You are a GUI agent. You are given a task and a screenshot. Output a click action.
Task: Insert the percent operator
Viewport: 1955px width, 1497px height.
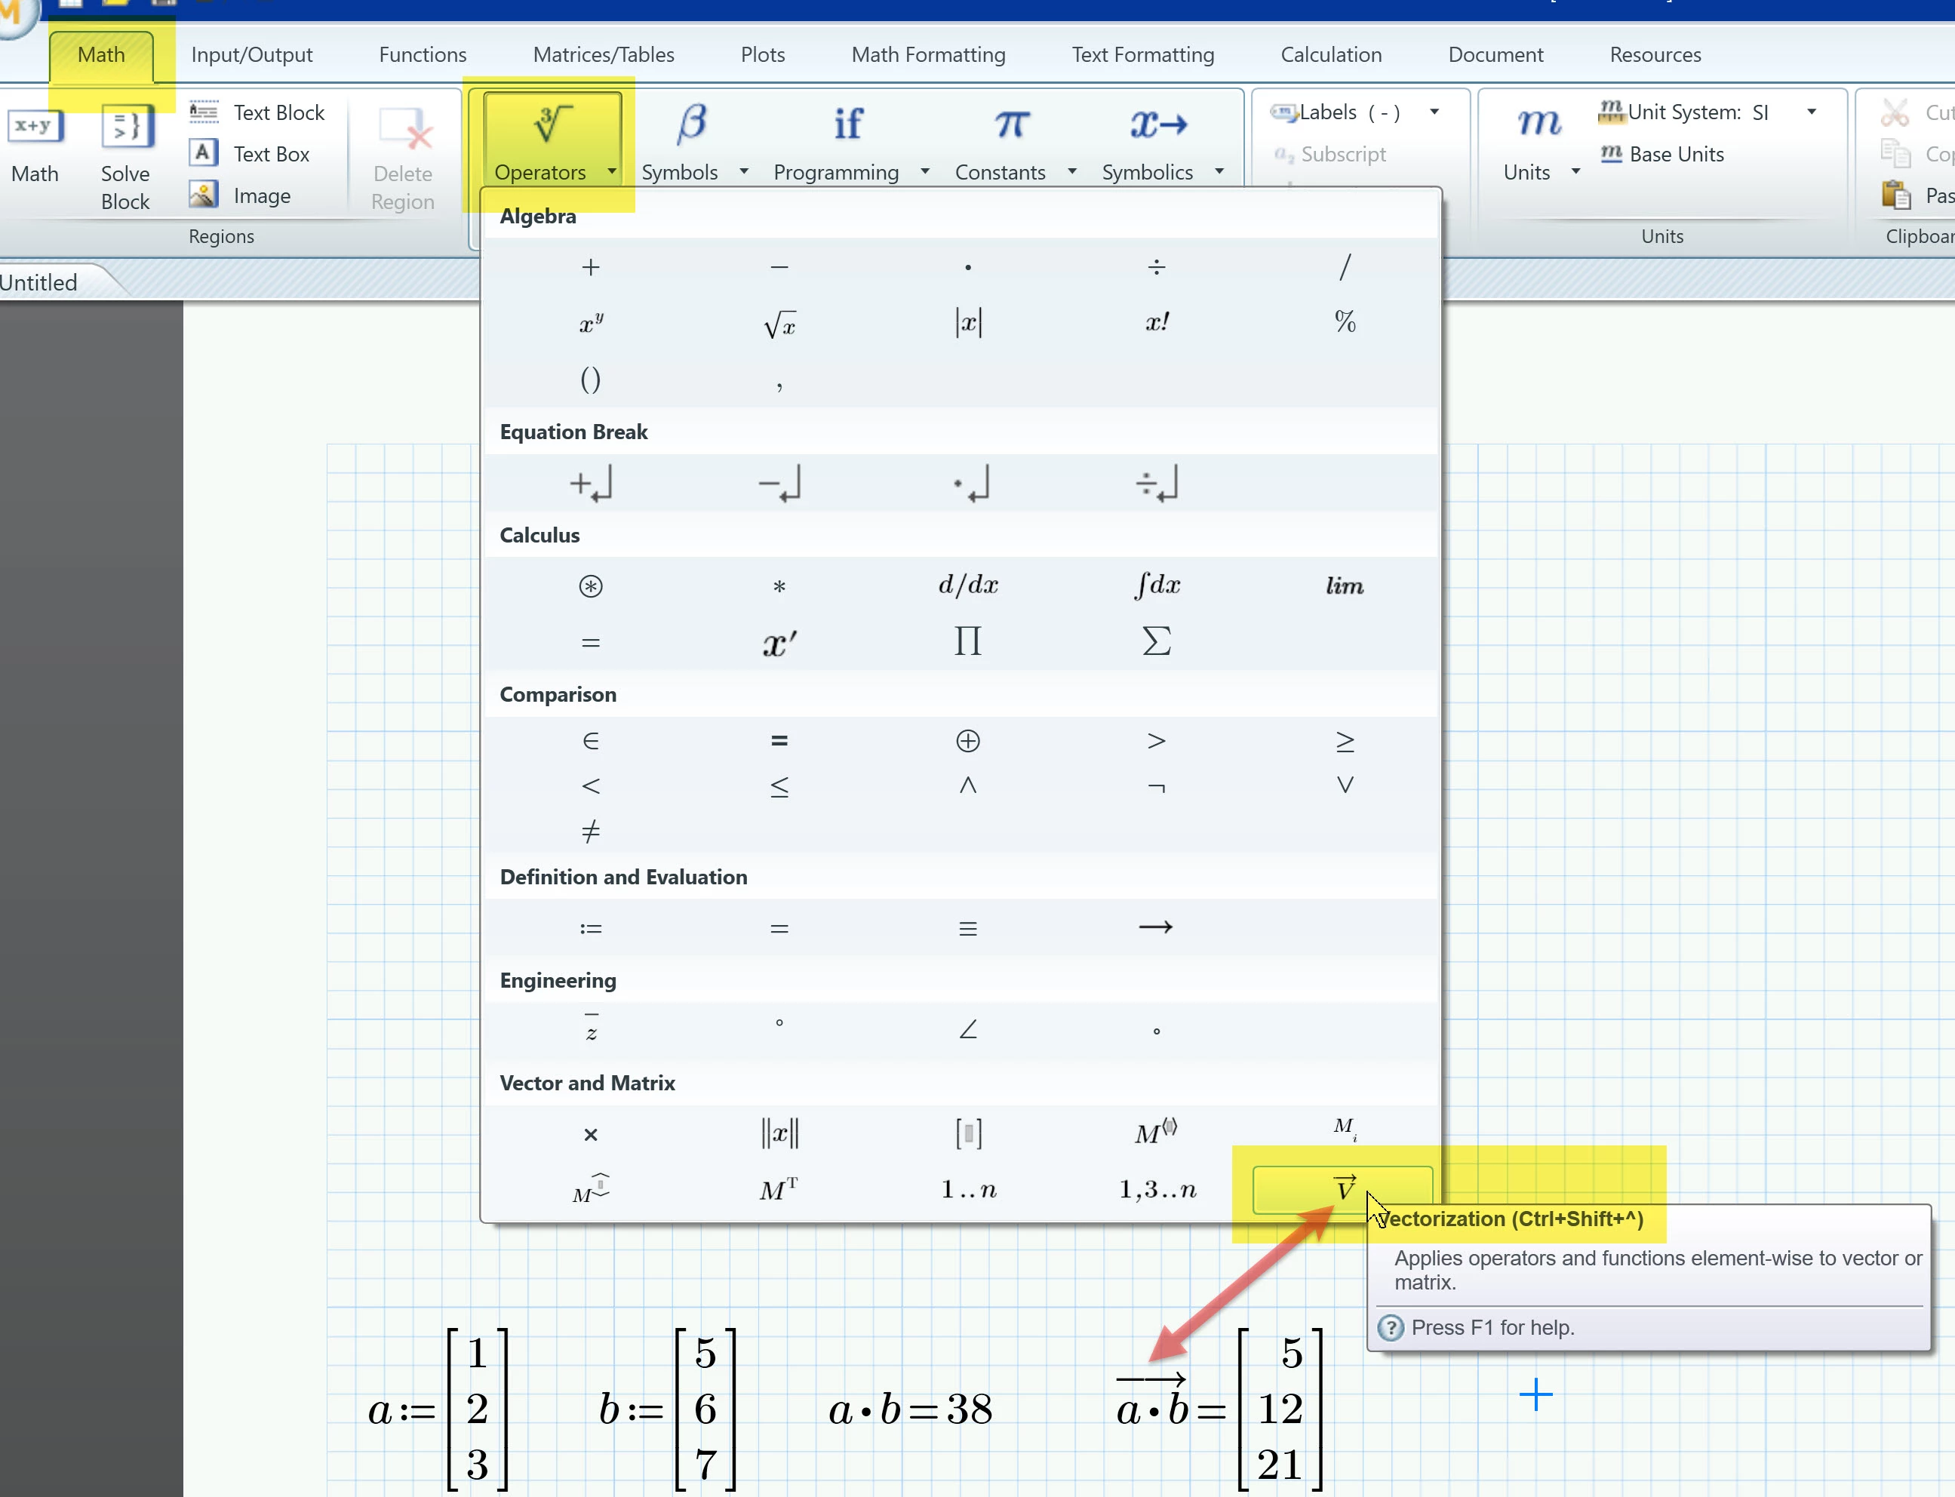(x=1345, y=321)
